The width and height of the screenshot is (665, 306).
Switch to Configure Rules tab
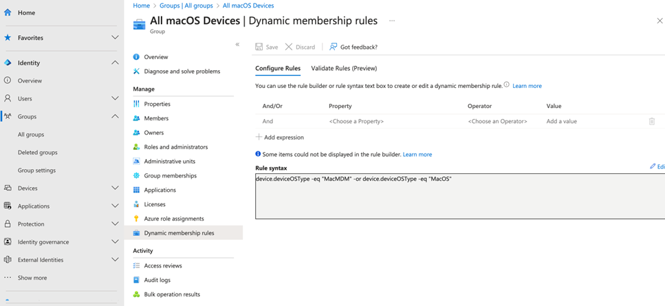pyautogui.click(x=278, y=68)
